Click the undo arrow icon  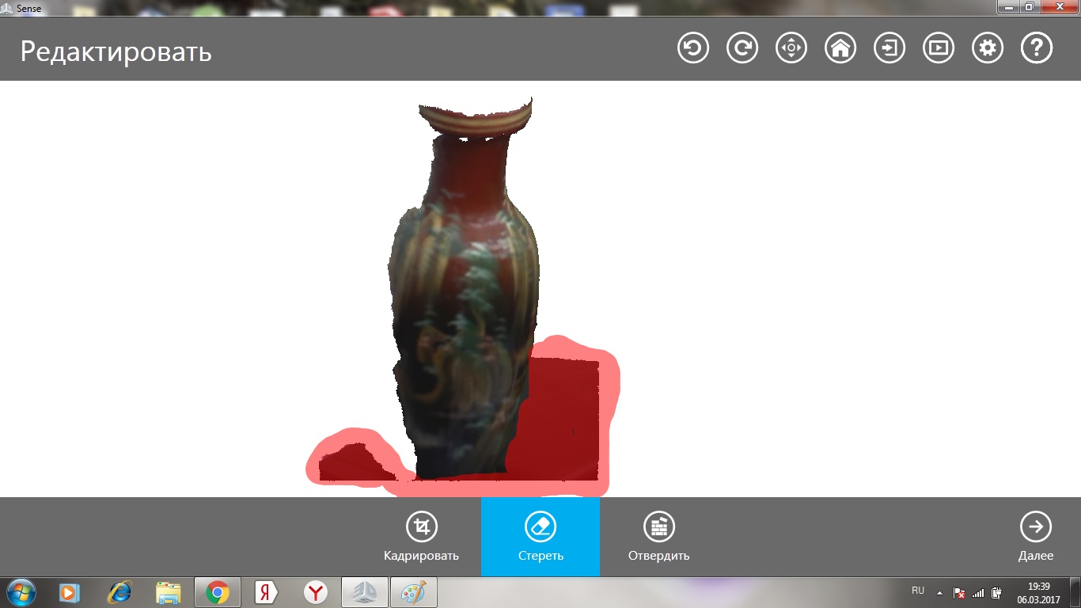coord(693,48)
